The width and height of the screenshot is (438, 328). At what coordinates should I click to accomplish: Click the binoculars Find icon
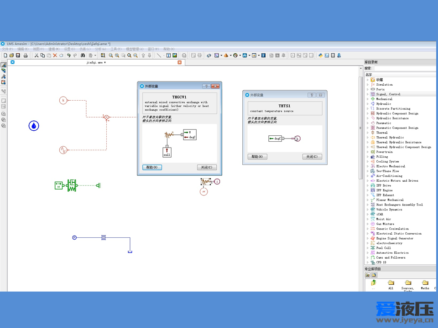point(83,55)
